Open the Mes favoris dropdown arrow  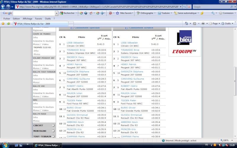coord(132,13)
